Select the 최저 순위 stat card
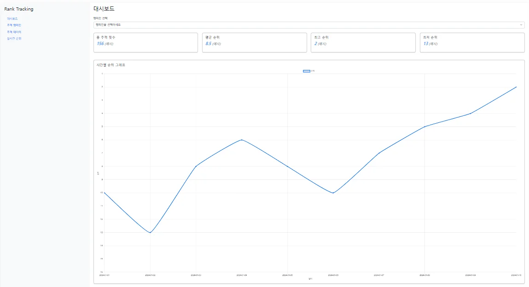Viewport: 529px width, 287px height. (472, 42)
